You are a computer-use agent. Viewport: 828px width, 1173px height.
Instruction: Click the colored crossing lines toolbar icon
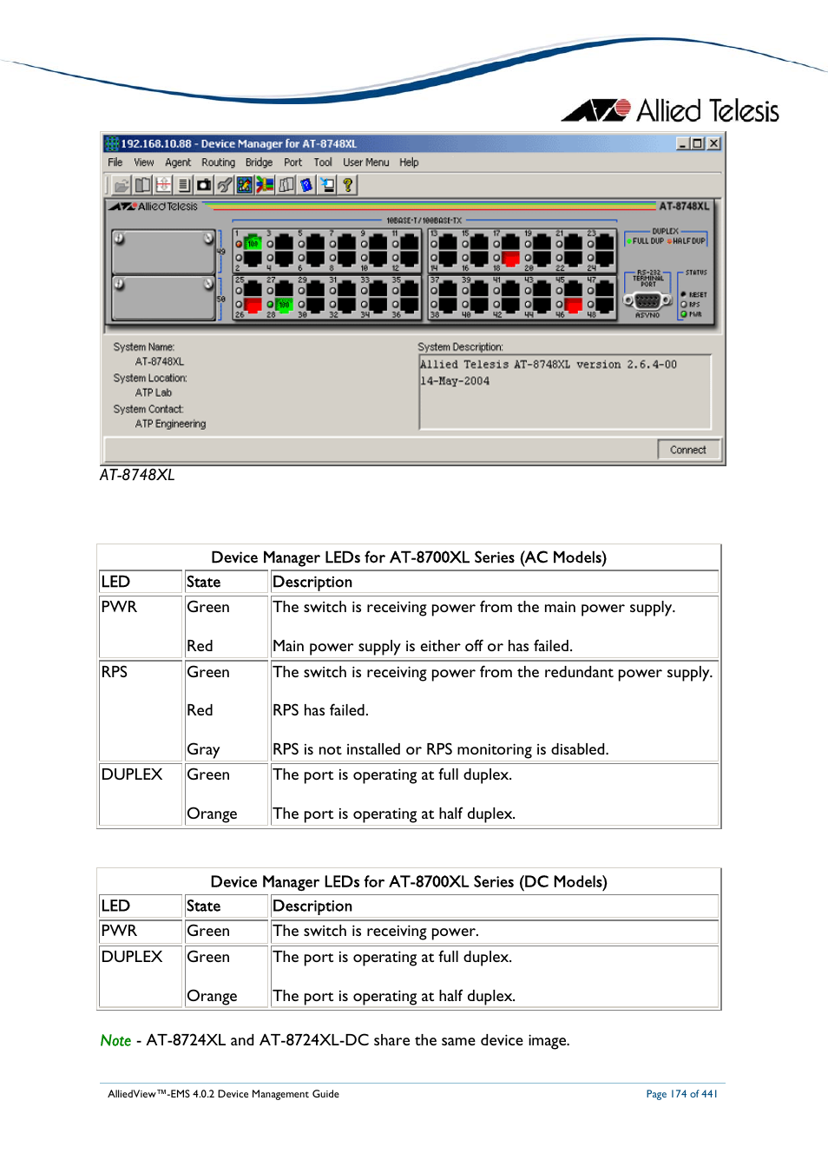tap(266, 185)
